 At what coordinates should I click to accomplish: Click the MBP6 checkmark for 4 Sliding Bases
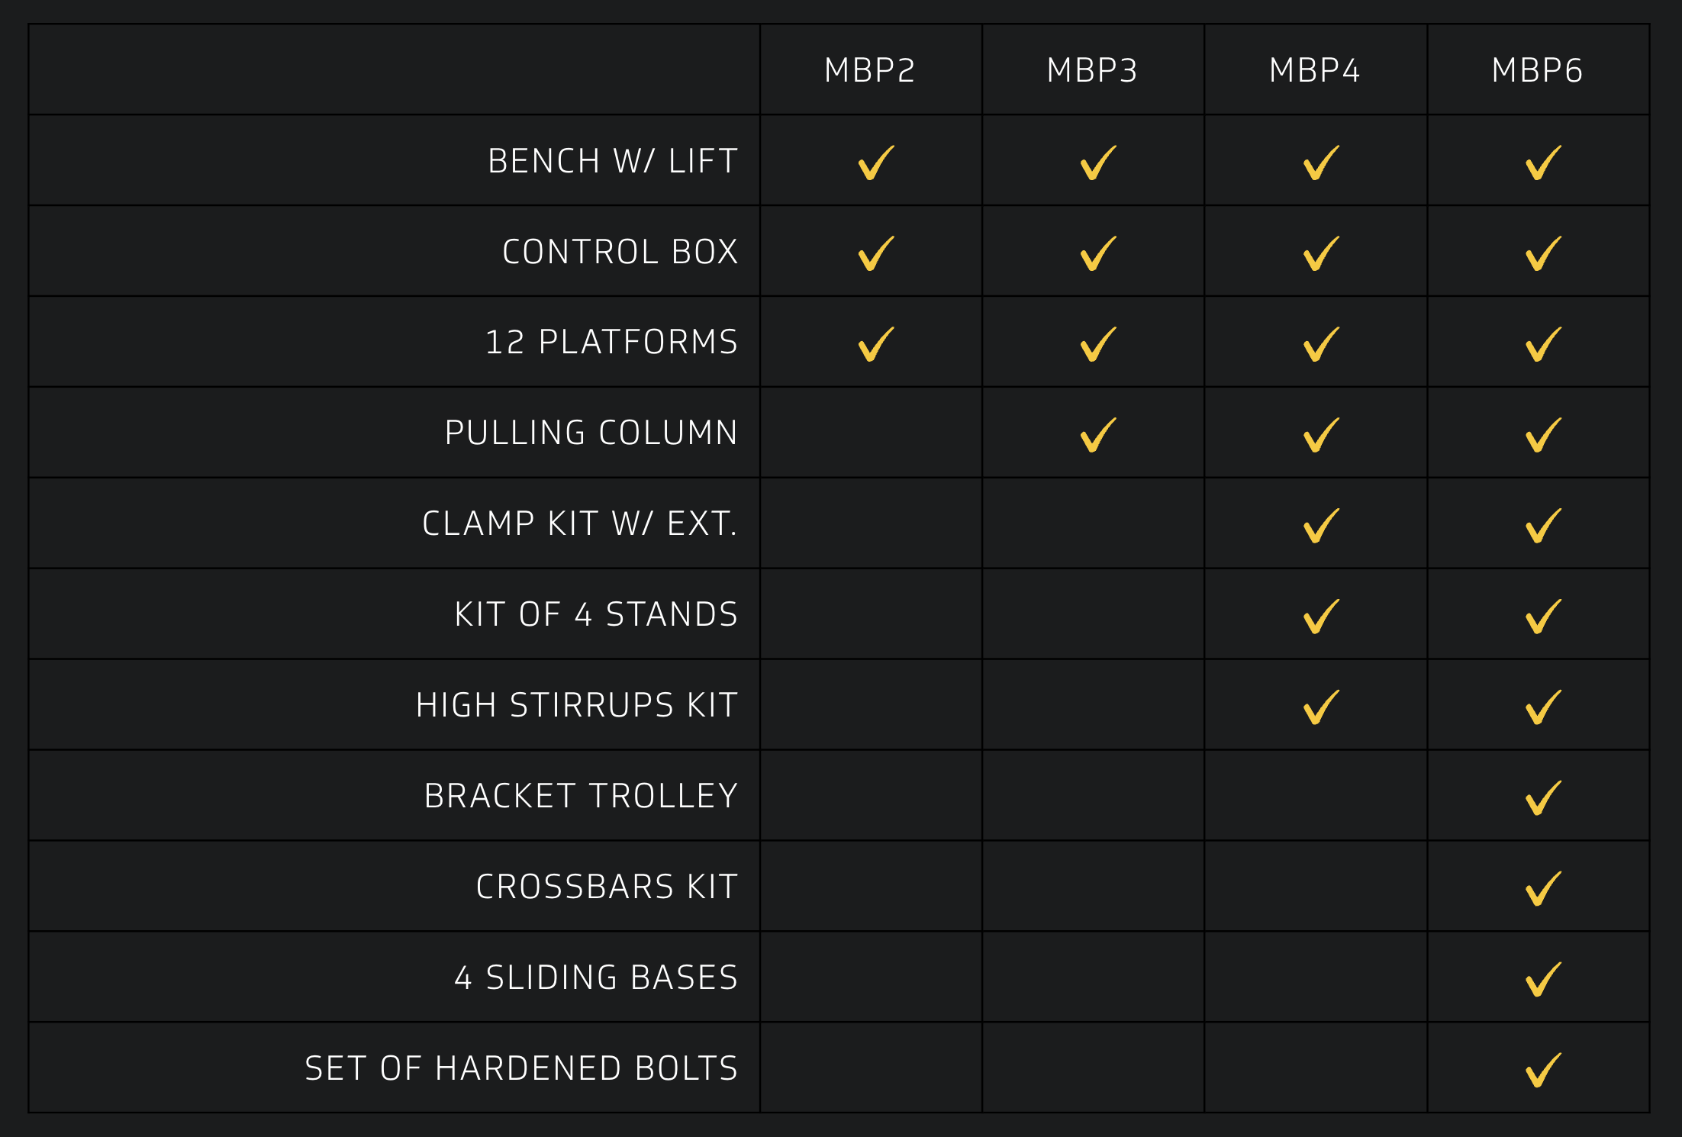(x=1542, y=980)
